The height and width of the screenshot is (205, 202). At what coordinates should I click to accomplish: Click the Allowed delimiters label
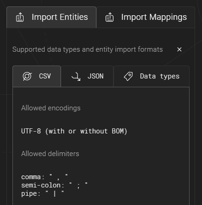click(50, 154)
